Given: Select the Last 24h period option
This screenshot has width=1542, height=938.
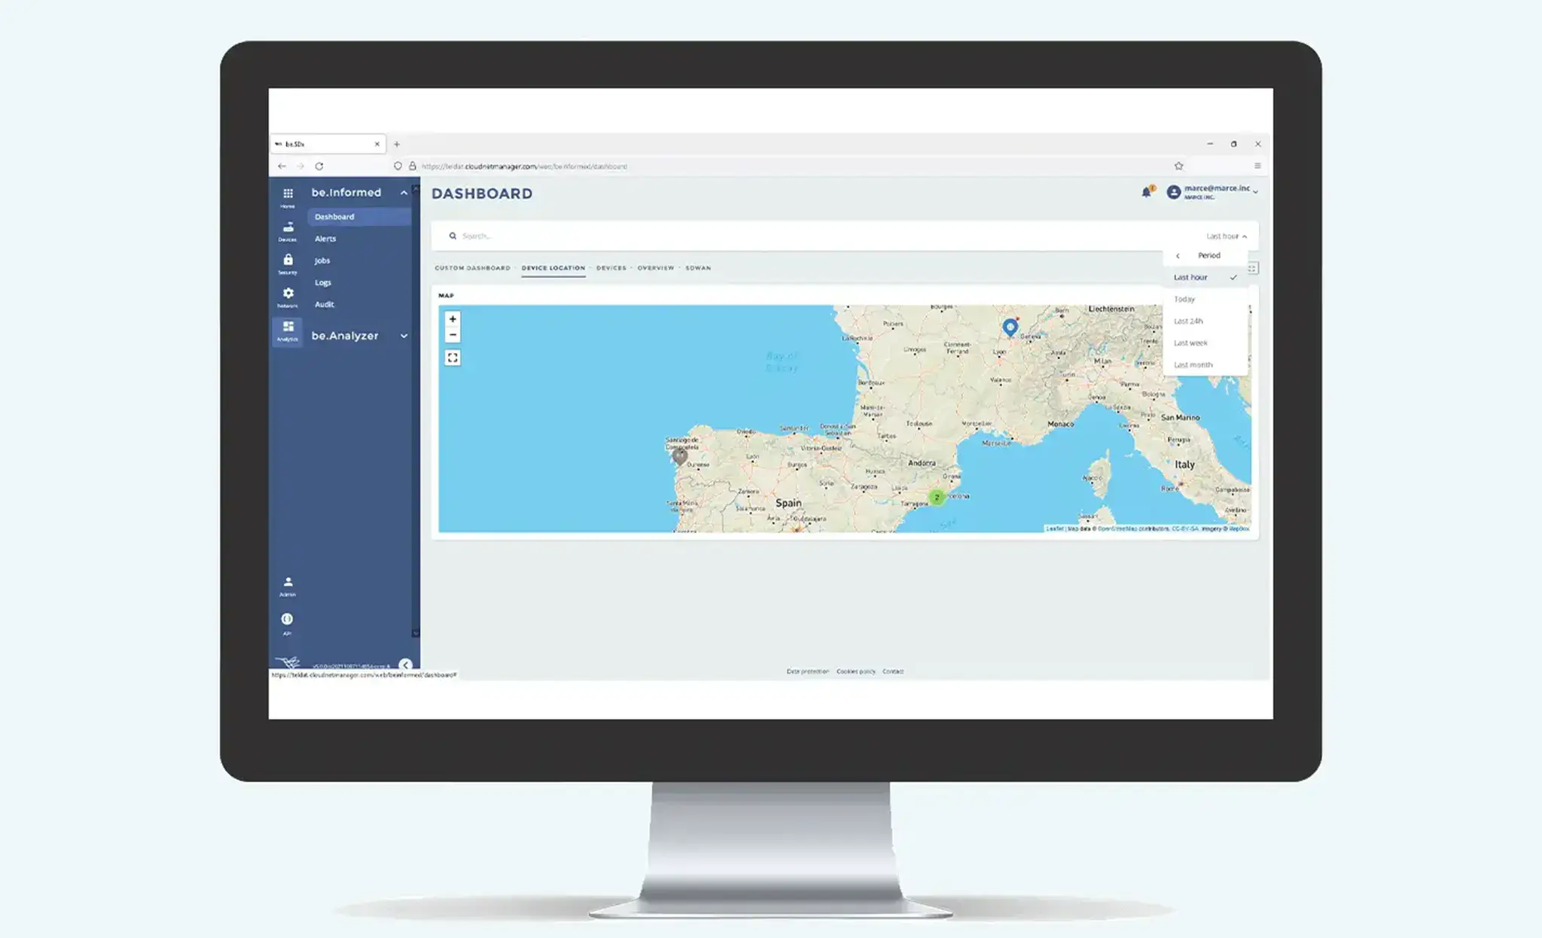Looking at the screenshot, I should pos(1205,321).
